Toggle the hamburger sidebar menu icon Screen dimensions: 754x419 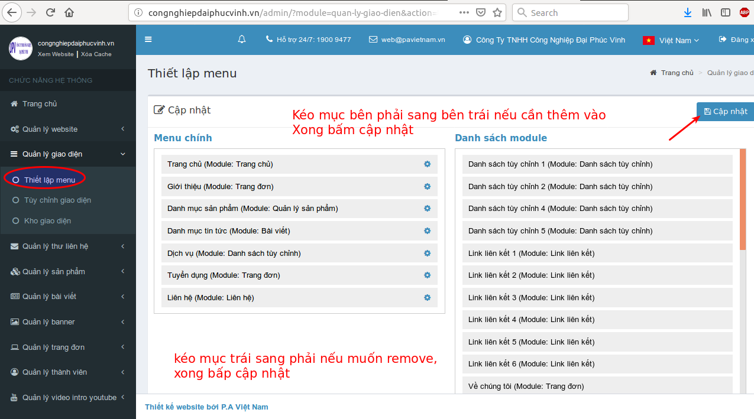click(148, 40)
